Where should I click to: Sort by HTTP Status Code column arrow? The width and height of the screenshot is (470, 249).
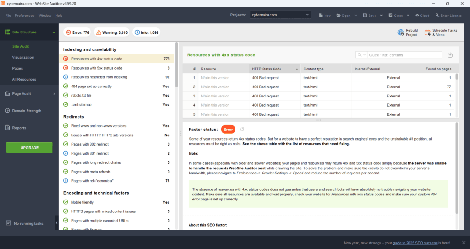[x=297, y=69]
